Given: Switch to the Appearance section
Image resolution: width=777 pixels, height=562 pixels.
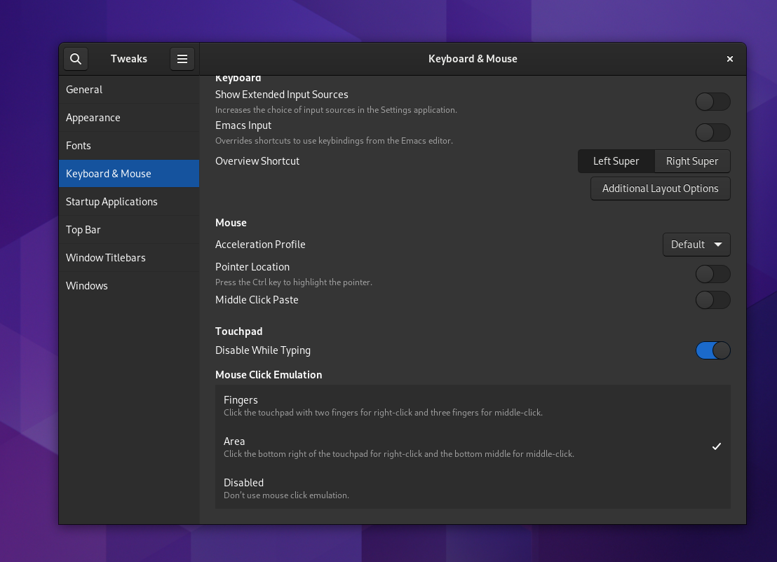Looking at the screenshot, I should click(x=129, y=118).
